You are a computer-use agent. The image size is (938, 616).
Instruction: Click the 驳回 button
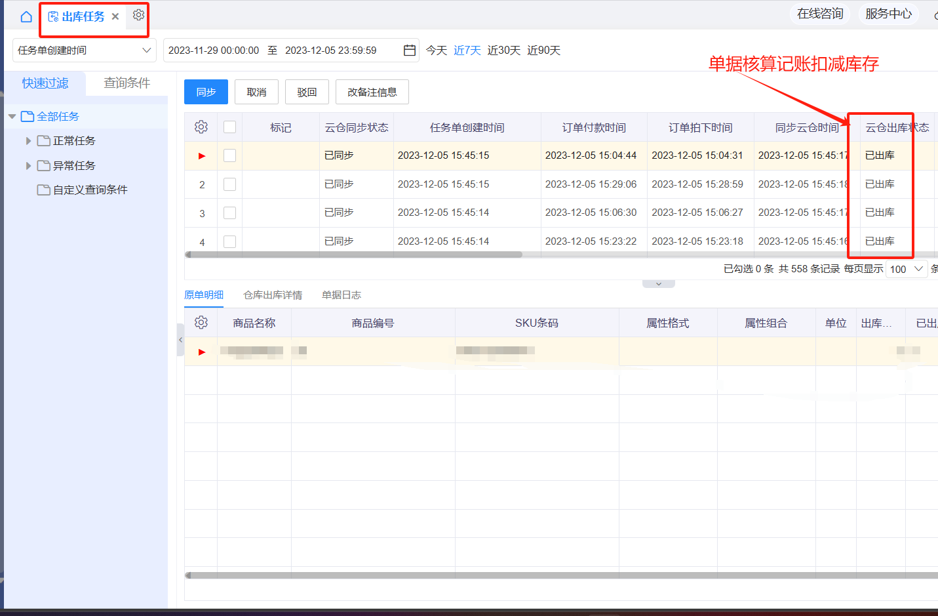click(307, 92)
